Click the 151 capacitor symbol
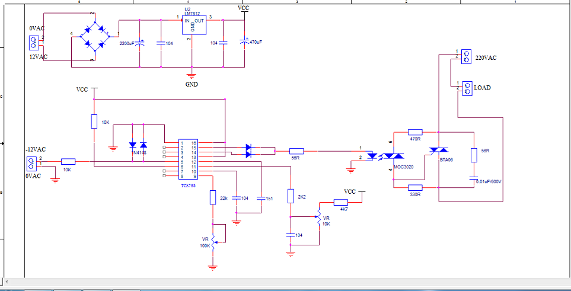571x291 pixels. [x=261, y=199]
